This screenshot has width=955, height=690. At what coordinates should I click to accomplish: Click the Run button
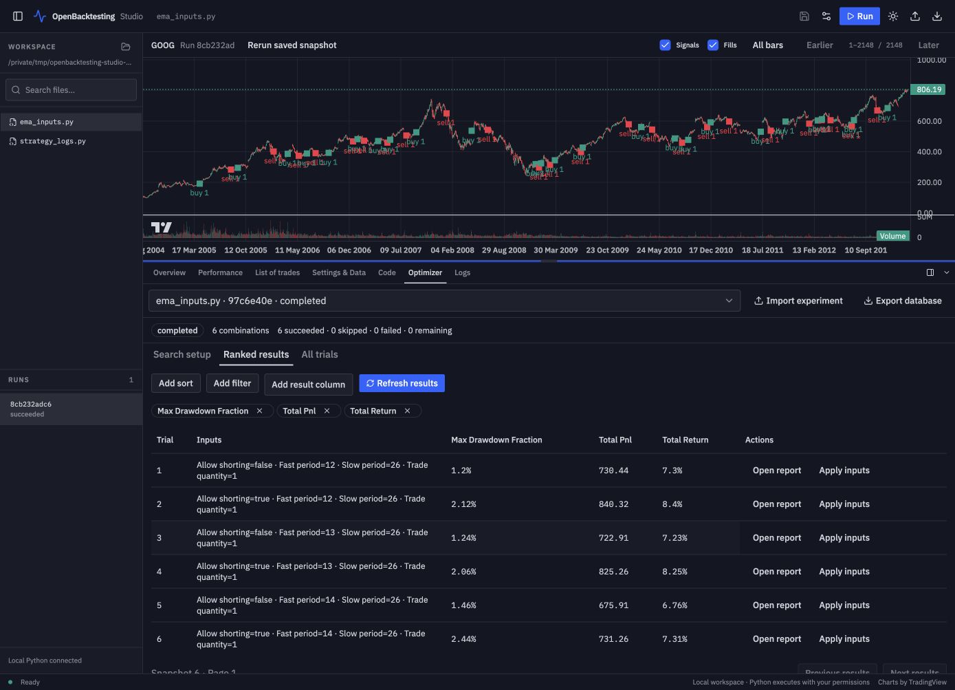(859, 16)
